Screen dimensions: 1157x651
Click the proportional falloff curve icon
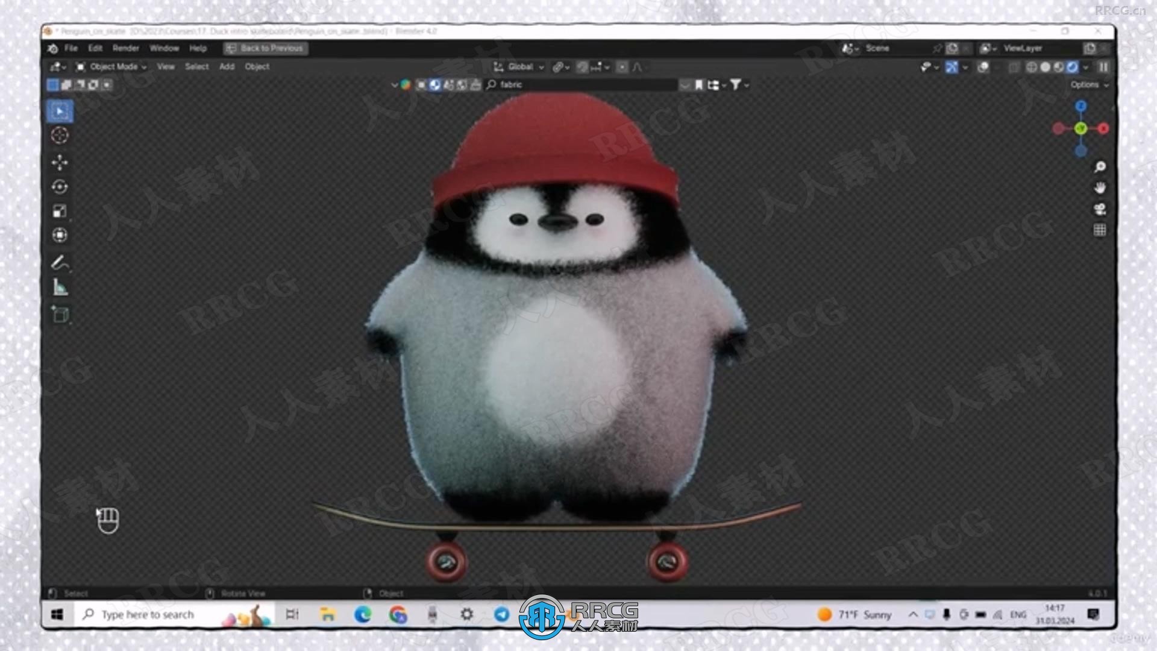638,67
